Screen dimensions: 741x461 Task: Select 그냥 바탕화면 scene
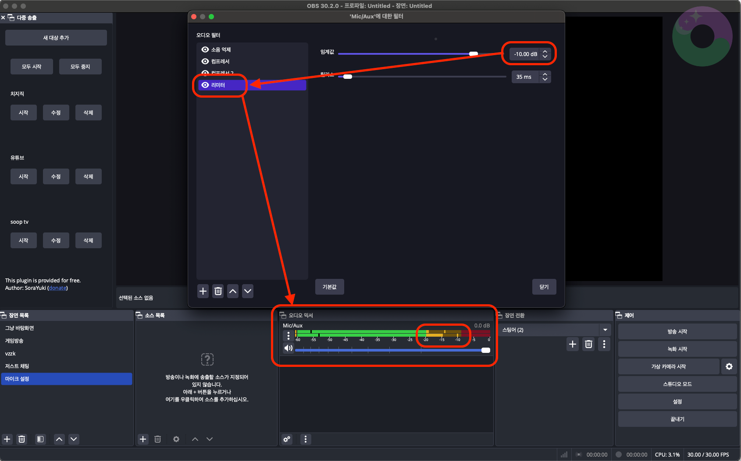pyautogui.click(x=67, y=328)
